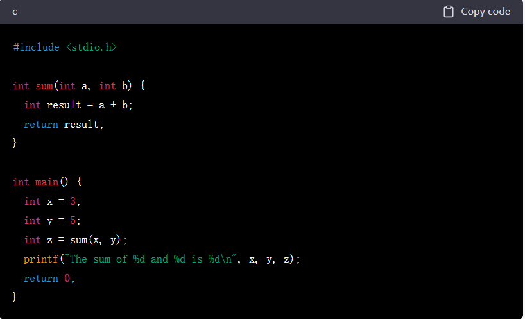The image size is (525, 319).
Task: Click the "return result;" line
Action: pyautogui.click(x=64, y=125)
